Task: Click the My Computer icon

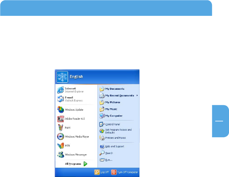Action: [x=102, y=116]
